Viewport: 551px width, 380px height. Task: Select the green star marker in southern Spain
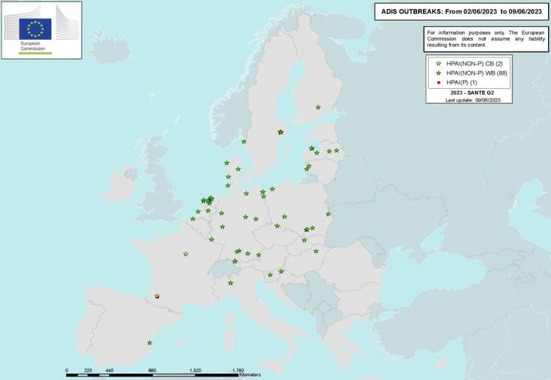point(149,343)
